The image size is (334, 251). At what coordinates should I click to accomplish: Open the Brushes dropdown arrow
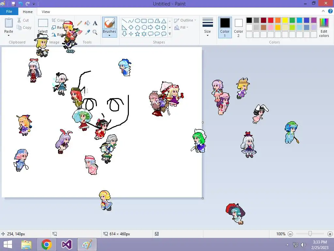pos(109,35)
